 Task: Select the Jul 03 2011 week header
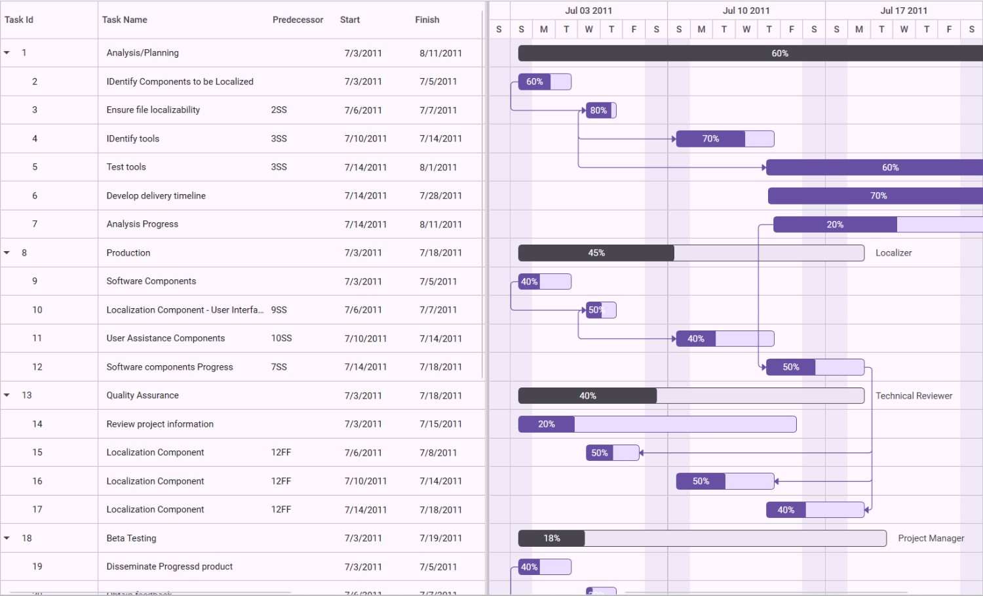[x=588, y=10]
